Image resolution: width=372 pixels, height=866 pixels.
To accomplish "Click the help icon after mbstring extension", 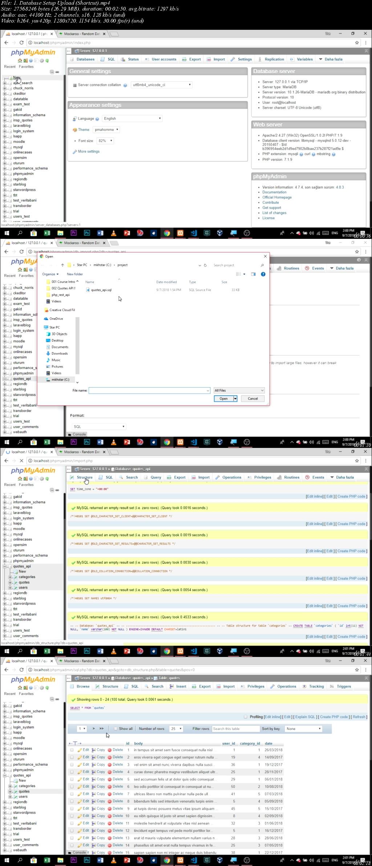I will pyautogui.click(x=333, y=154).
